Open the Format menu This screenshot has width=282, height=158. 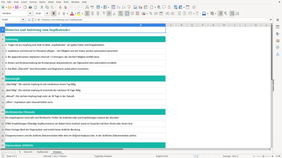click(33, 2)
